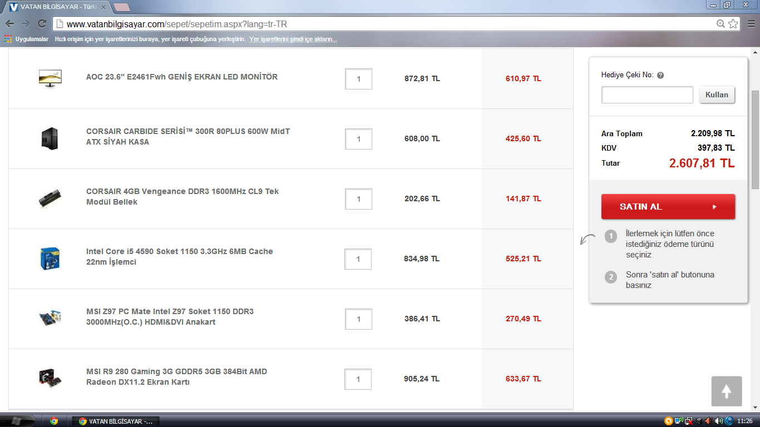Click quantity field for Corsair Carbide case

coord(358,139)
